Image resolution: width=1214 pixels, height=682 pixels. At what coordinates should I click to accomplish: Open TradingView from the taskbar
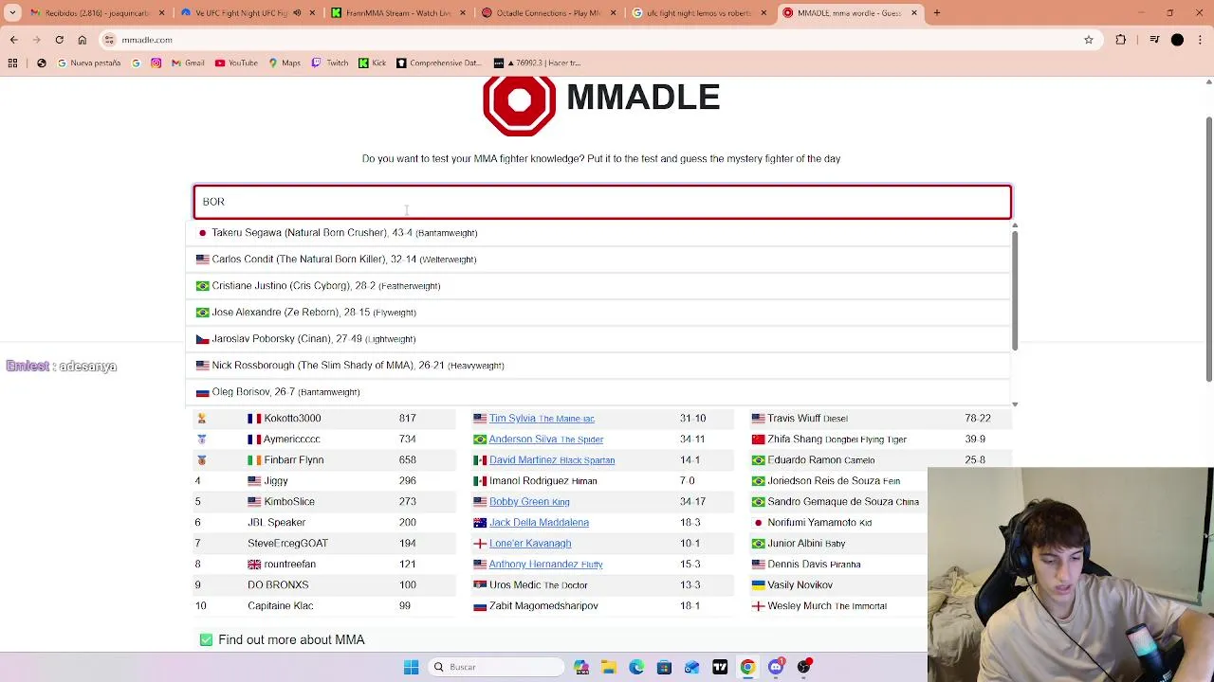[x=720, y=667]
